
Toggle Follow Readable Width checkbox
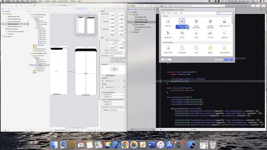pos(110,60)
